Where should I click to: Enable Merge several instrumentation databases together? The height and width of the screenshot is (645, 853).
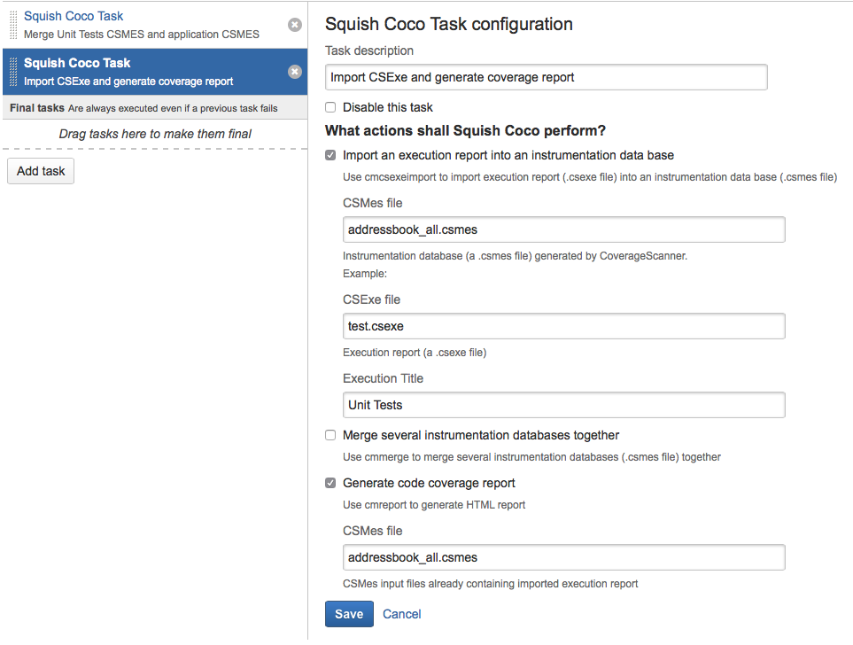pyautogui.click(x=330, y=435)
